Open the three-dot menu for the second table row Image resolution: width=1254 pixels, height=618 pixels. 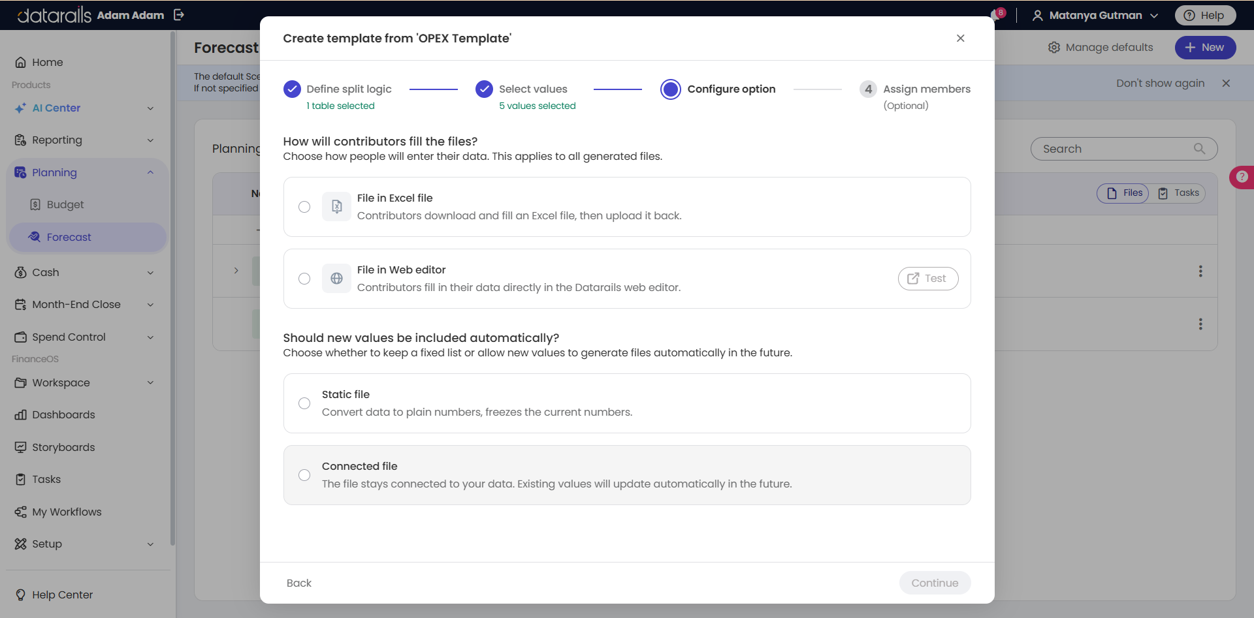(1200, 324)
